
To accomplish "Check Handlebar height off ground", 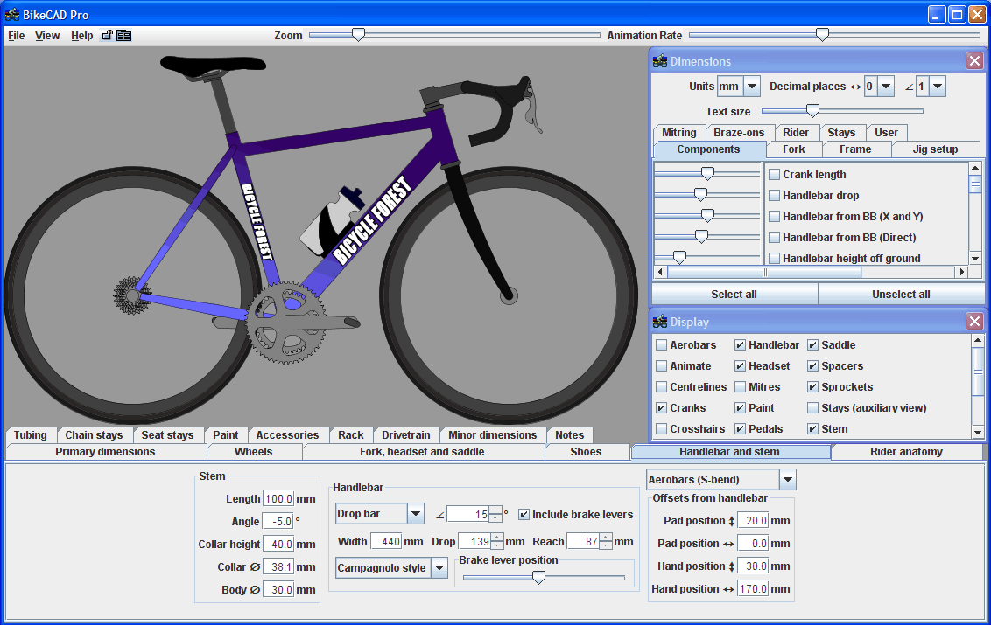I will [774, 258].
